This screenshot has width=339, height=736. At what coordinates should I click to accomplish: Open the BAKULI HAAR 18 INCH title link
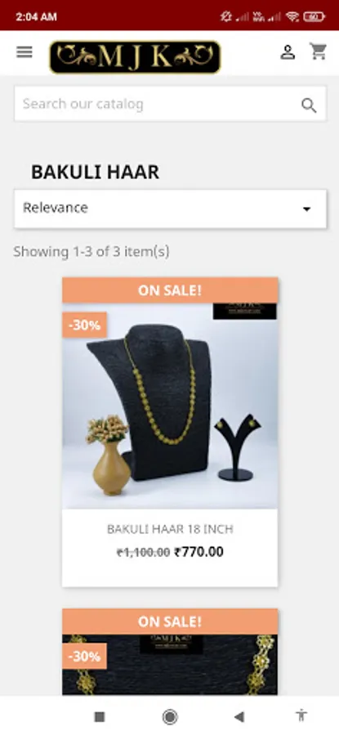point(170,529)
